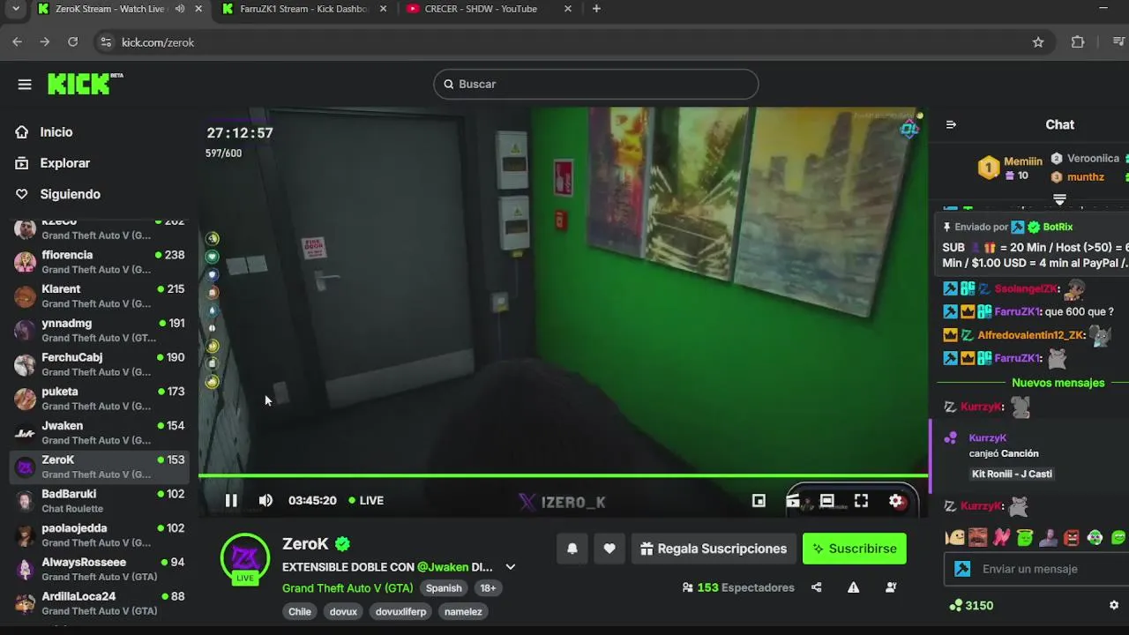Follow ZeroK with the heart button
Viewport: 1129px width, 635px height.
coord(609,549)
